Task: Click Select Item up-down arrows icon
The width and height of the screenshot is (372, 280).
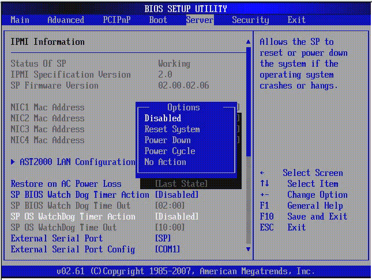Action: [265, 183]
